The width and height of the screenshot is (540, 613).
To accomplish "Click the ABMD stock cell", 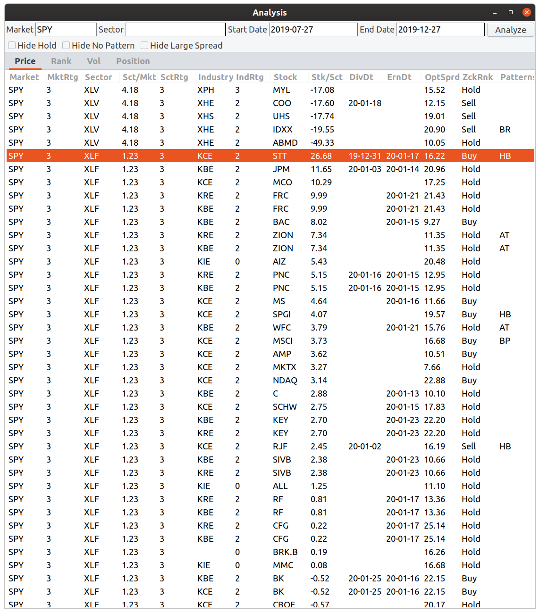I will (x=285, y=142).
